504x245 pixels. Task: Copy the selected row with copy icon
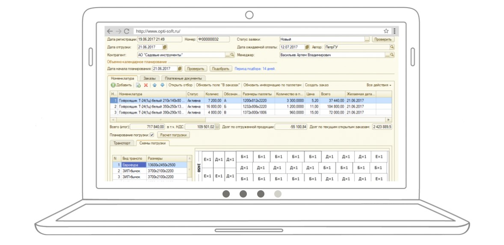pyautogui.click(x=138, y=86)
